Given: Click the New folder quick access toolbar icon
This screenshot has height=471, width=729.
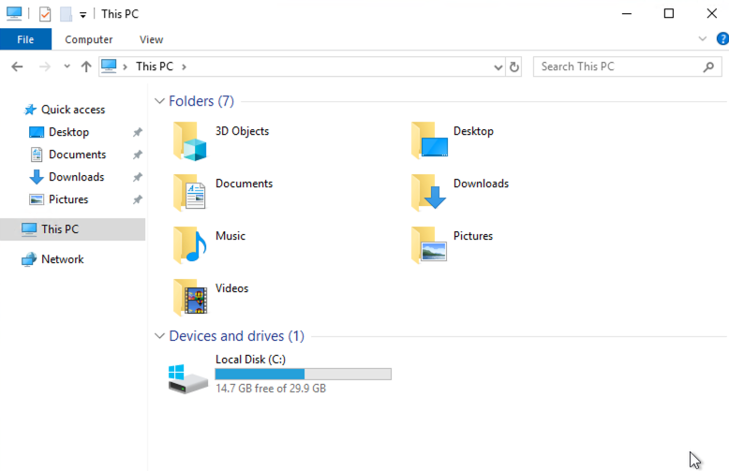Looking at the screenshot, I should pyautogui.click(x=66, y=14).
